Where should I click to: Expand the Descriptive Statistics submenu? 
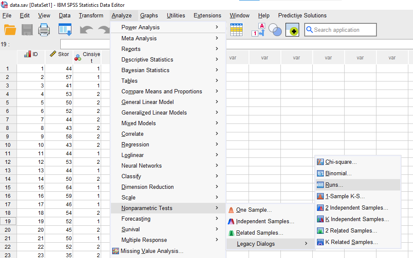[x=147, y=59]
